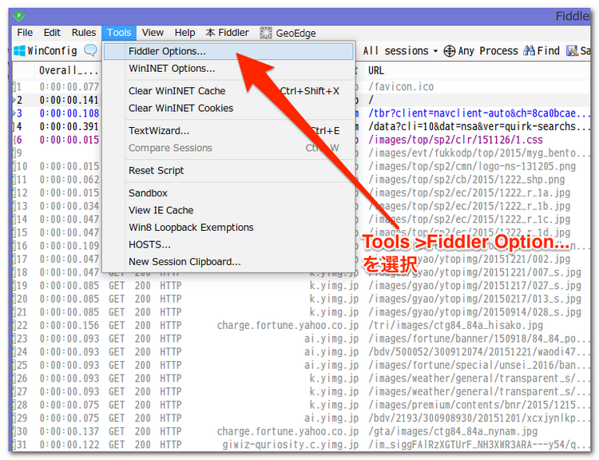Open the Edit menu
The height and width of the screenshot is (460, 599).
(x=52, y=33)
